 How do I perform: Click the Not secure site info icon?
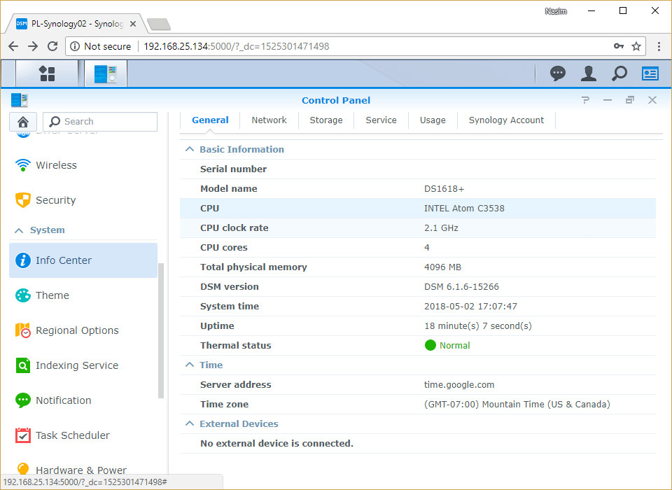[75, 46]
